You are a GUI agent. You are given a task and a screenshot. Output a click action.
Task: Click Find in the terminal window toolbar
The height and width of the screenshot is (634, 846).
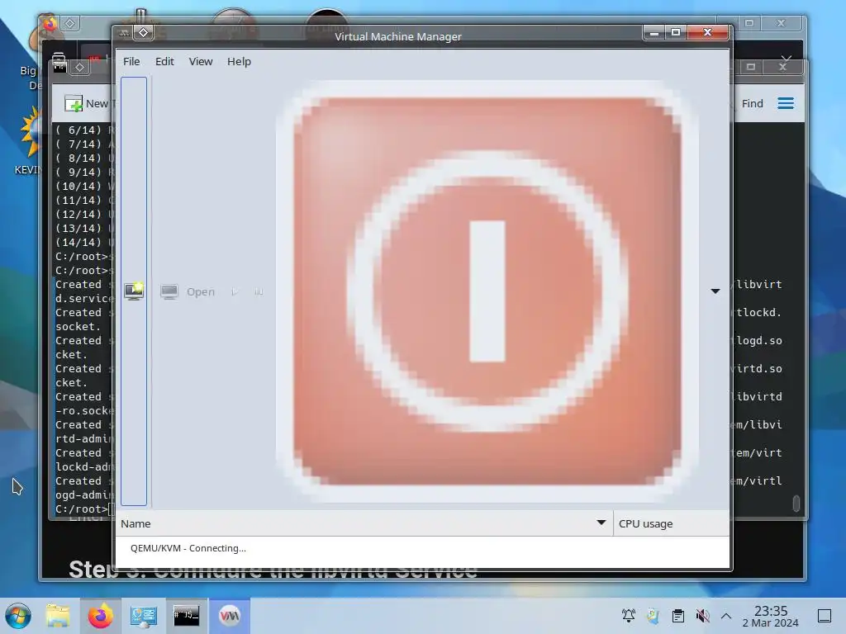point(752,103)
